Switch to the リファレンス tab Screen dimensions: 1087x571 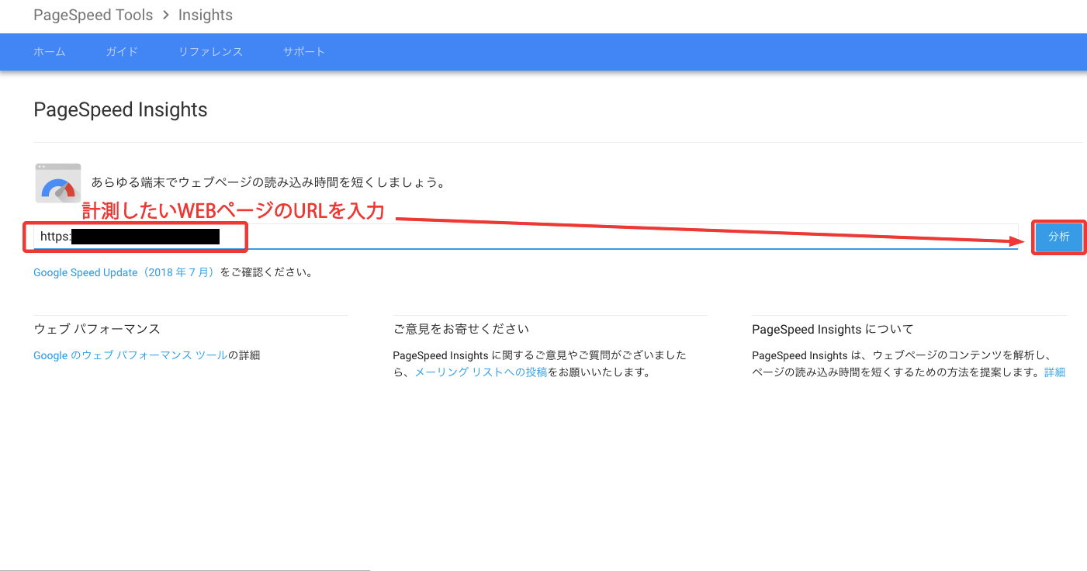click(210, 52)
